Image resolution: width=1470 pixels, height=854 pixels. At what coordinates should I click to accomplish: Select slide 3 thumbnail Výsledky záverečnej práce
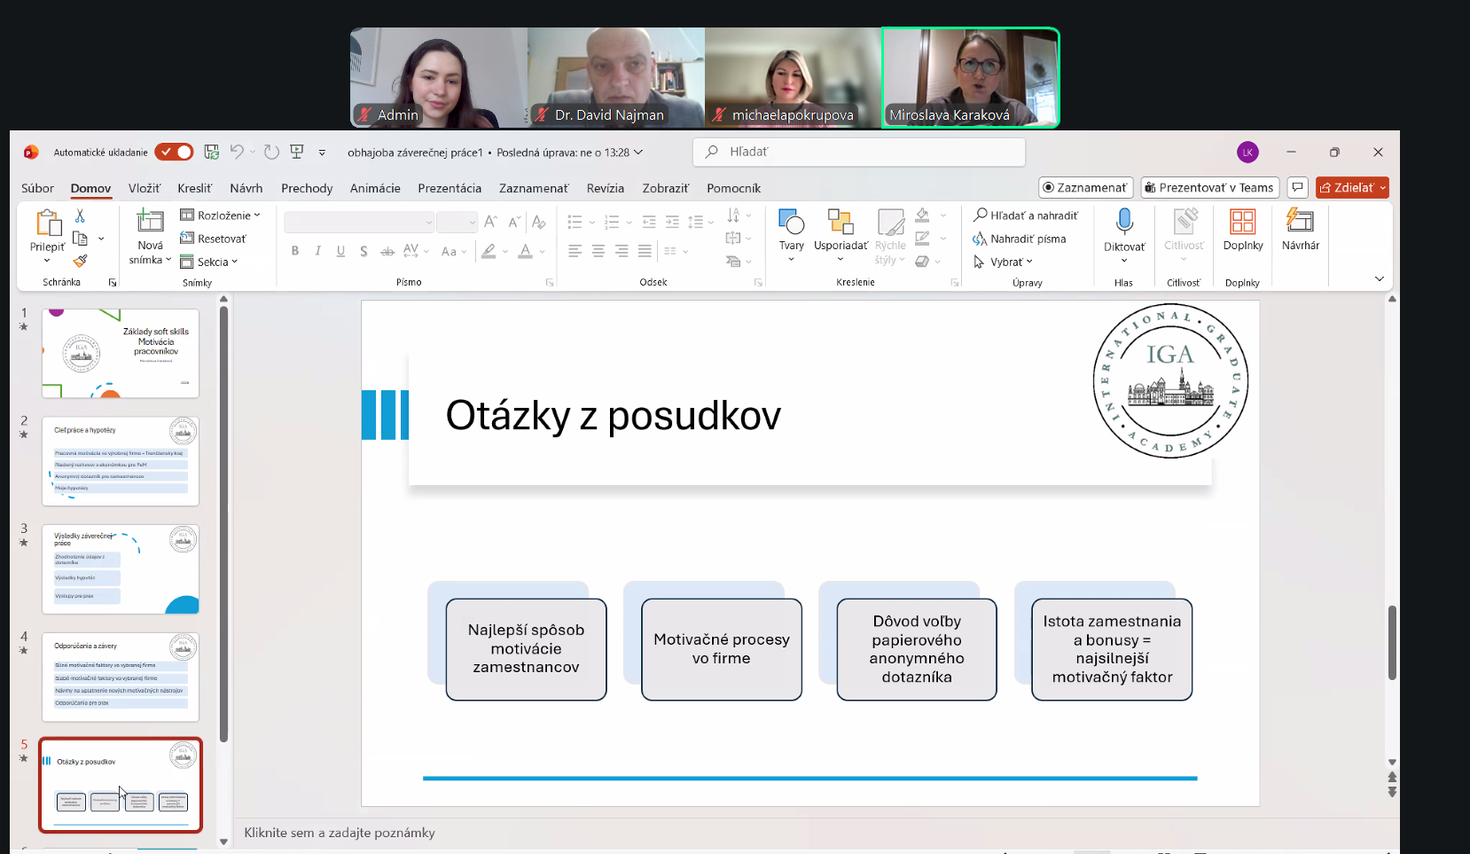pos(121,568)
